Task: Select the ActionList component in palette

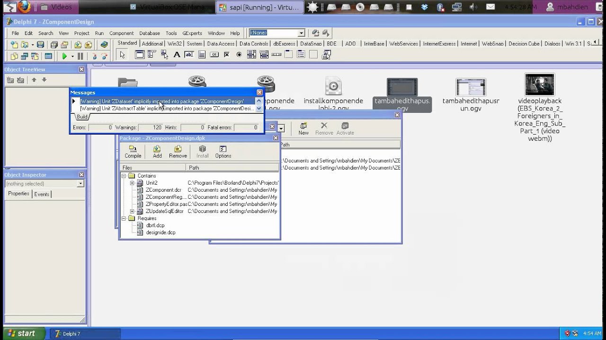Action: click(326, 55)
